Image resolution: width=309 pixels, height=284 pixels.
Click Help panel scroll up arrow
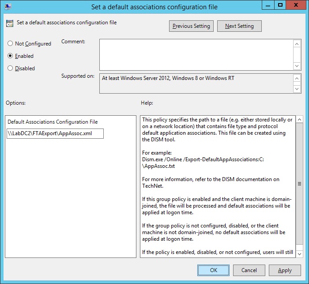tap(299, 120)
